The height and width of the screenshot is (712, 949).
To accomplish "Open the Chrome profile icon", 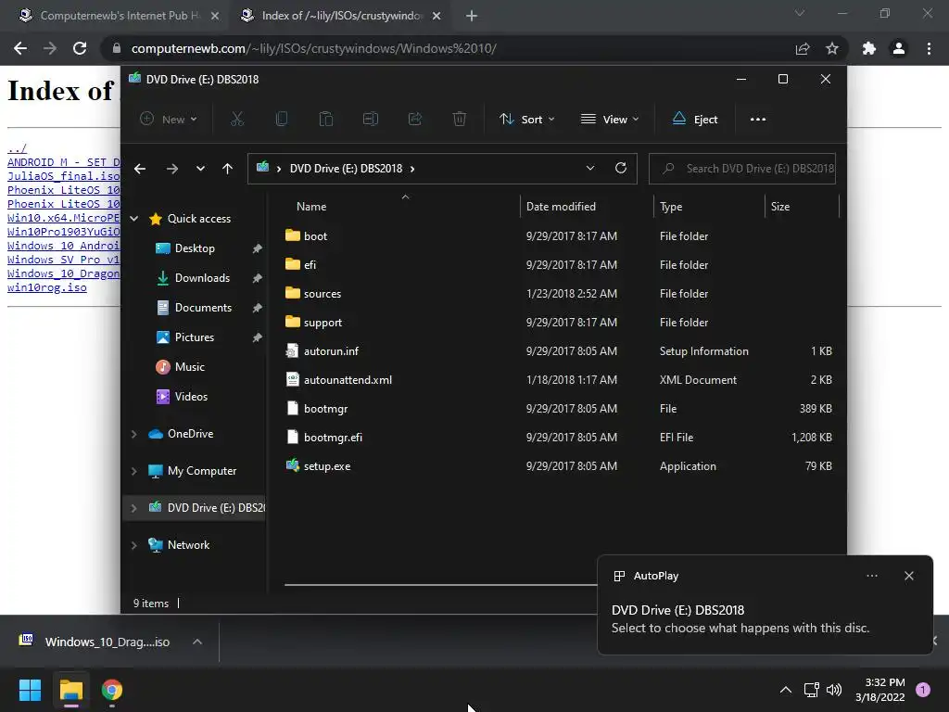I will pyautogui.click(x=899, y=48).
